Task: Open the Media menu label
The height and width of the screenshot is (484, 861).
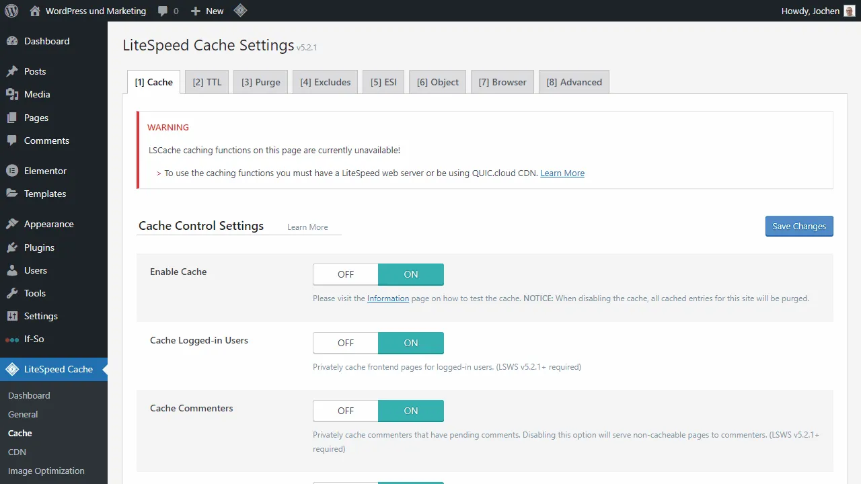Action: point(37,94)
